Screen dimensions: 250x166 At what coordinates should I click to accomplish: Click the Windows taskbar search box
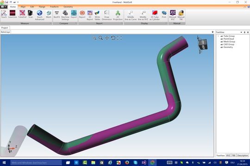(36, 163)
